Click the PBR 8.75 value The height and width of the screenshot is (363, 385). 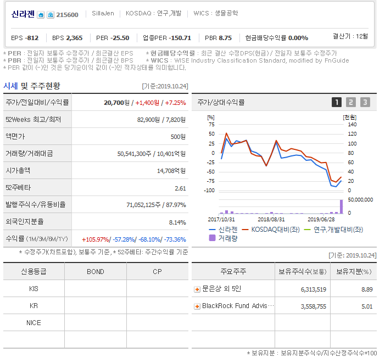[218, 38]
